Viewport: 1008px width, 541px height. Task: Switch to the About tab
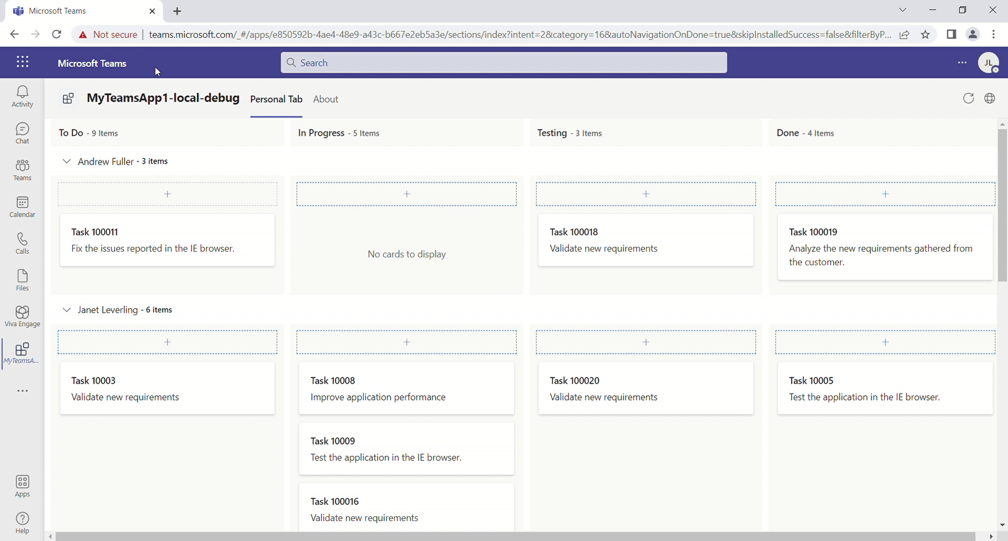click(325, 99)
